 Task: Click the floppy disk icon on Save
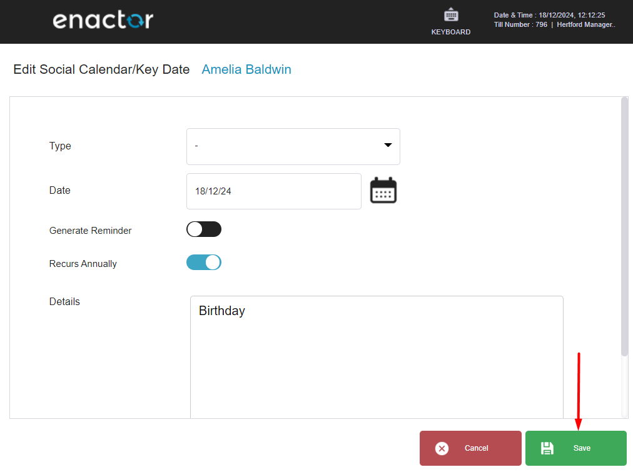pos(547,448)
